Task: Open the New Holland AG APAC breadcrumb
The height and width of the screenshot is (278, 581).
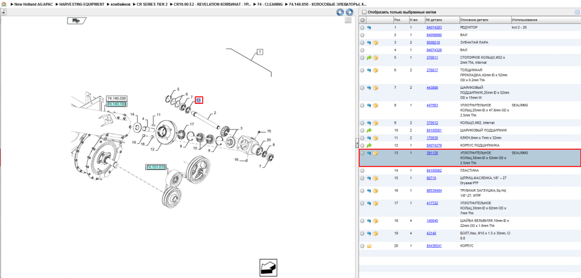Action: (34, 3)
